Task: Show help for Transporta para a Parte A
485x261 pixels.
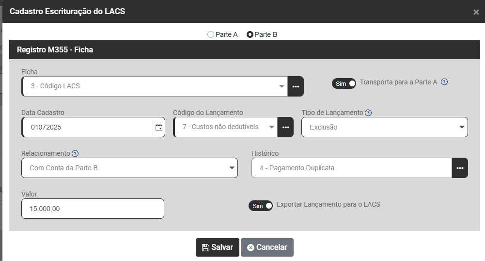Action: pos(444,82)
